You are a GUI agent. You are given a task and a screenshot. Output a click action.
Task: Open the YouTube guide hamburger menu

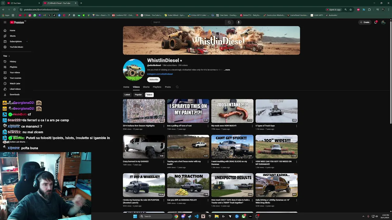[x=5, y=22]
